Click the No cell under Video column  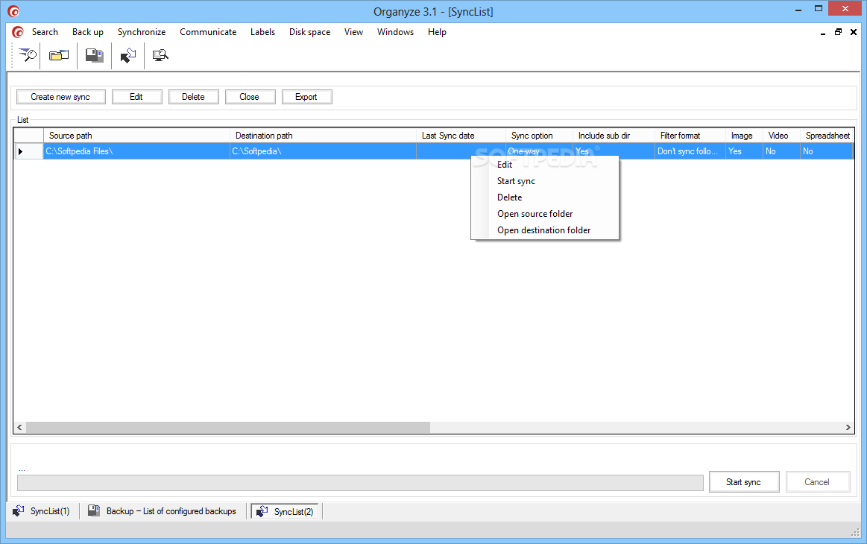781,151
